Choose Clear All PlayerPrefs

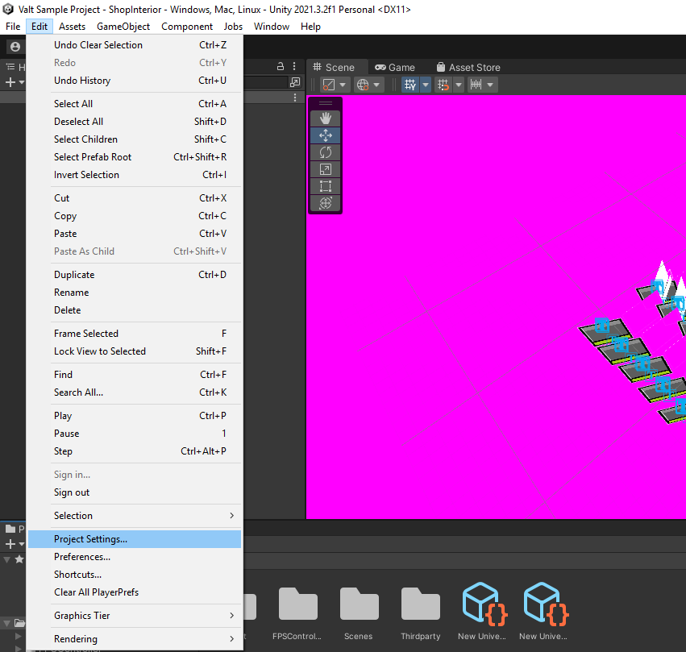[135, 592]
